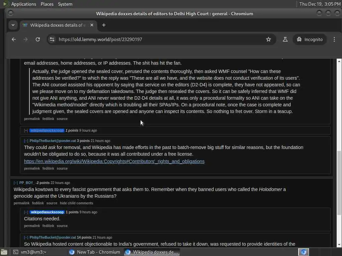This screenshot has width=342, height=256.
Task: Click the Applications menu logo icon
Action: tap(6, 4)
